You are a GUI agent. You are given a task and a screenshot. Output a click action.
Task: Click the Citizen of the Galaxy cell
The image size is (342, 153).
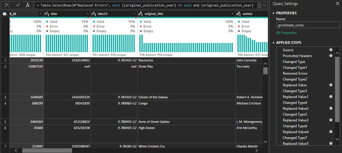point(187,97)
